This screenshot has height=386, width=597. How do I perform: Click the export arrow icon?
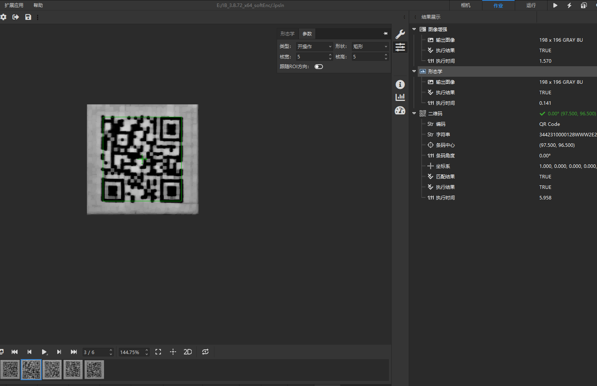(x=16, y=17)
